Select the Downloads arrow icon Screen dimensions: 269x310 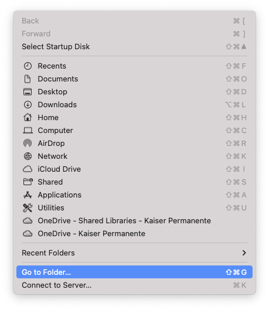coord(28,104)
